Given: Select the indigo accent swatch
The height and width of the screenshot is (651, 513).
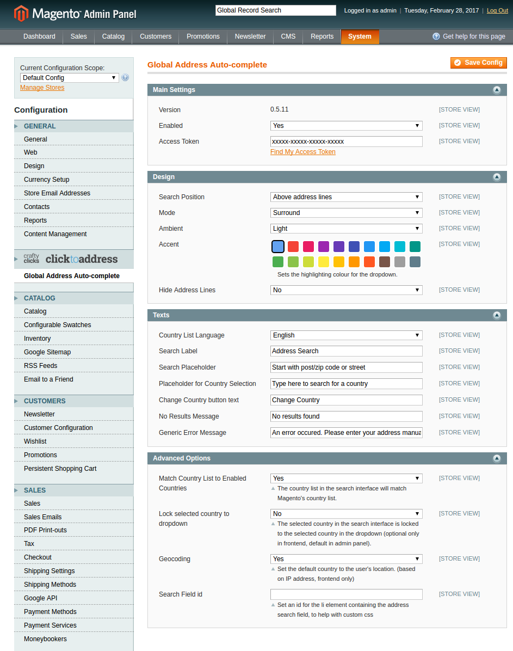Looking at the screenshot, I should tap(354, 247).
